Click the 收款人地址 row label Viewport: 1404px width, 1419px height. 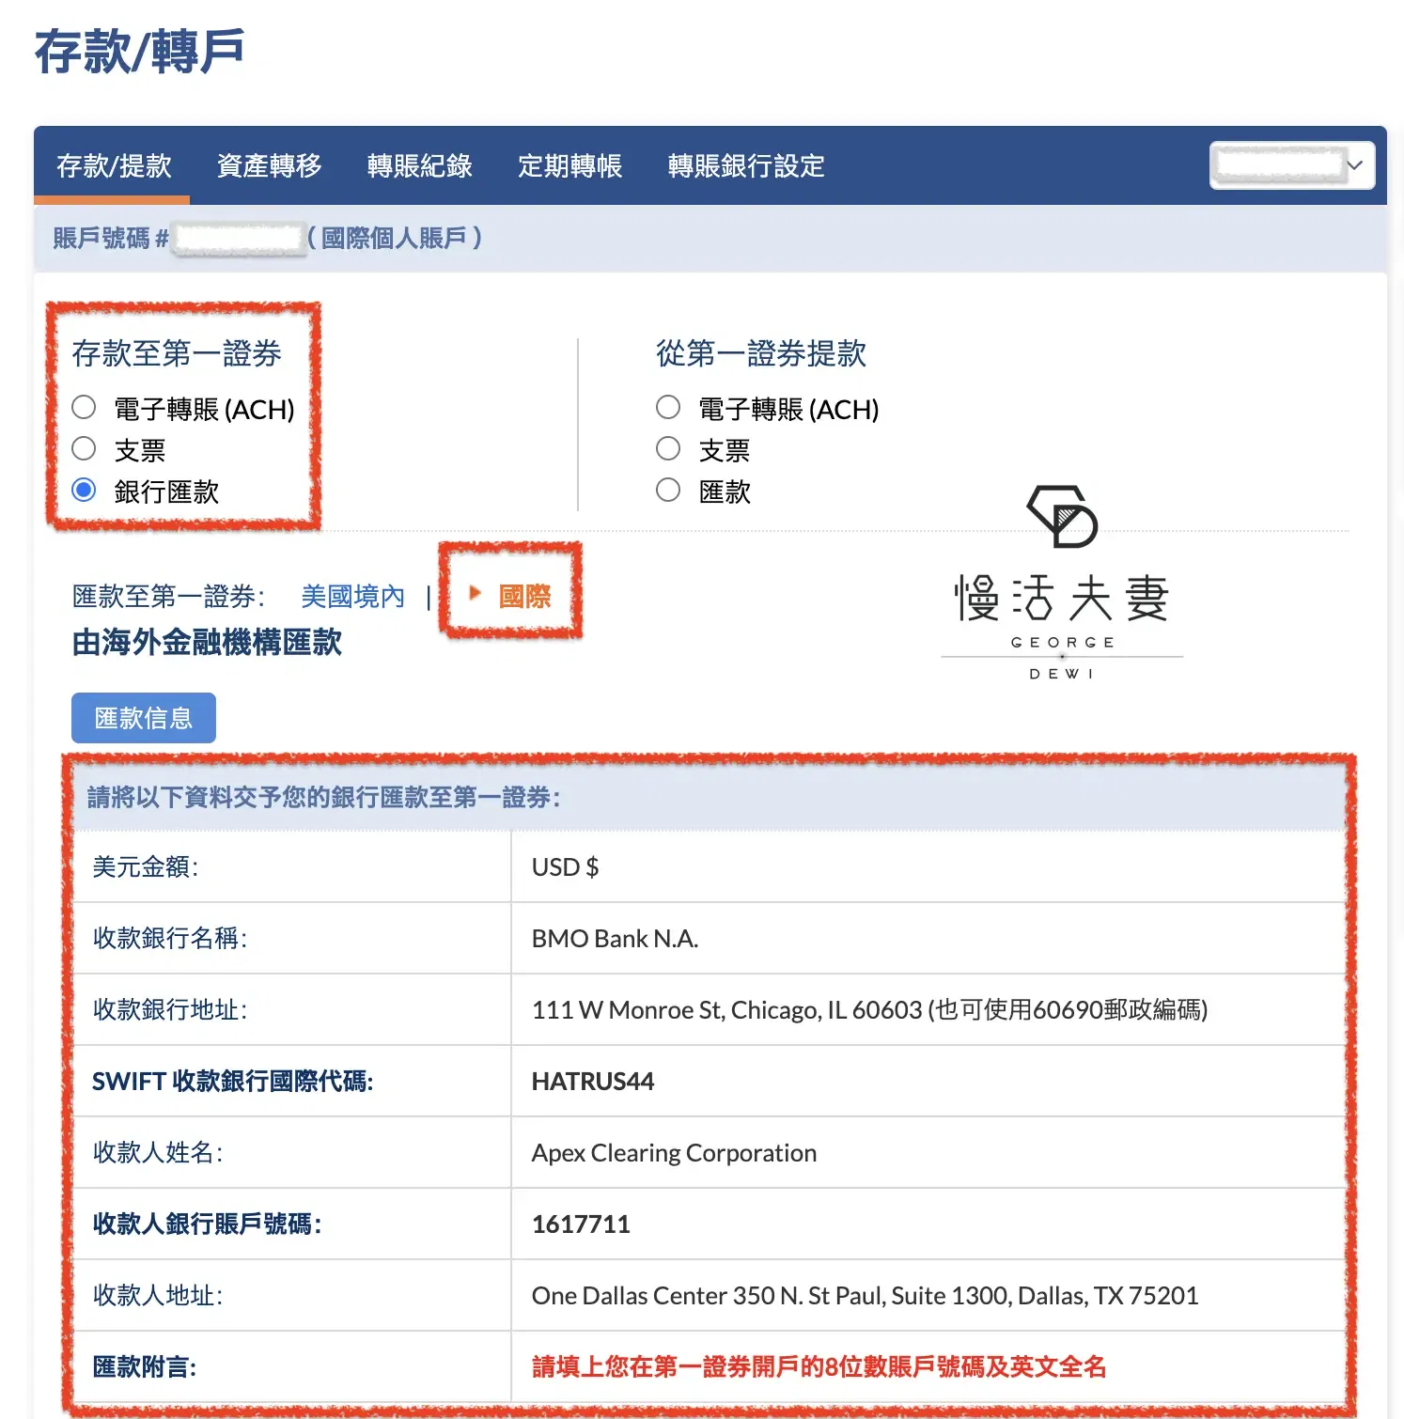158,1296
